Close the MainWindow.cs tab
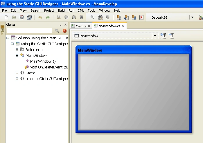203x143 pixels. coord(123,26)
